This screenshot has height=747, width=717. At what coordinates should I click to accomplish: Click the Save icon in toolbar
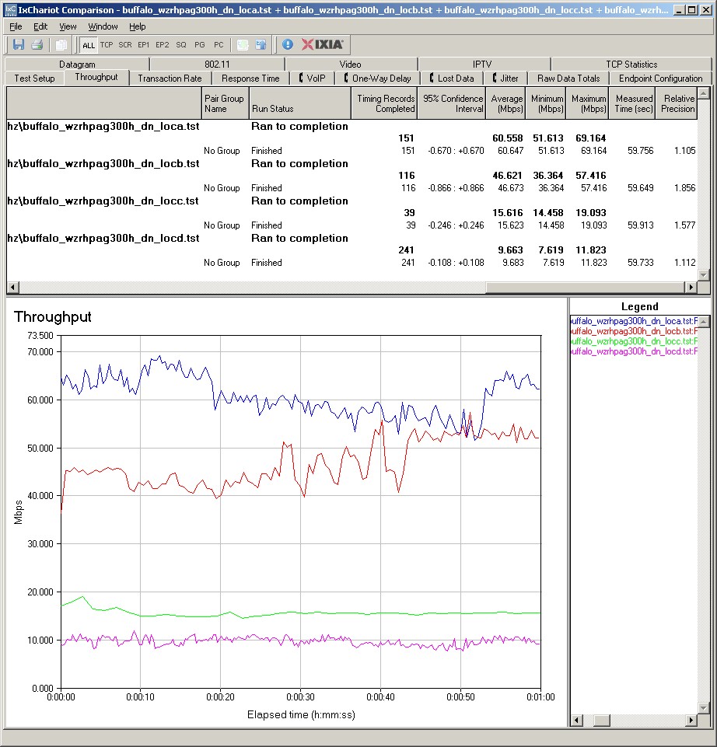(x=19, y=45)
